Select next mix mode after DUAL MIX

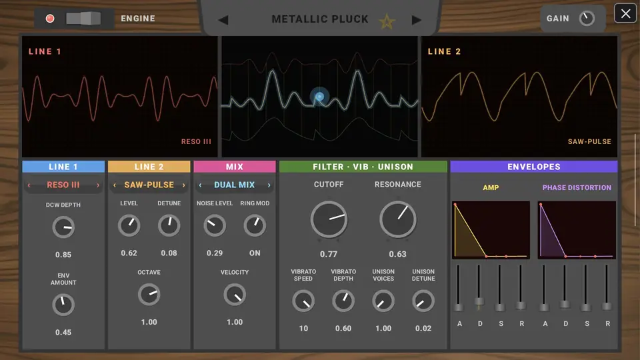[x=269, y=185]
